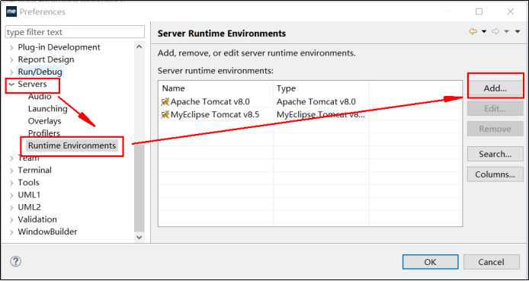The height and width of the screenshot is (281, 529).
Task: Expand the Run/Debug tree node
Action: pyautogui.click(x=11, y=72)
